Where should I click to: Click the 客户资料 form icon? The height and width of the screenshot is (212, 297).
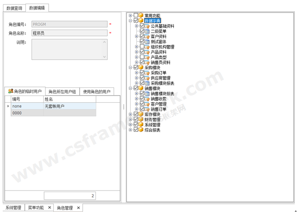[147, 36]
